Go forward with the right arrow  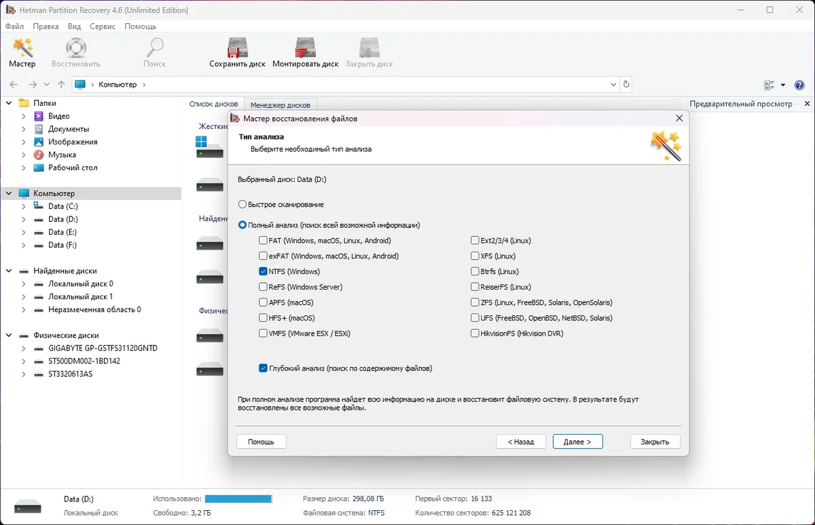(32, 85)
